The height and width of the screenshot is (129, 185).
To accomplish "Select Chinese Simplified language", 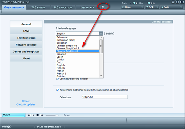I will coord(78,46).
